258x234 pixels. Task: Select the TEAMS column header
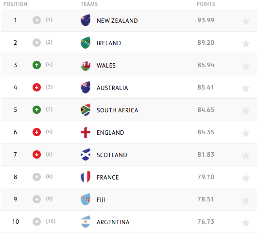[89, 4]
